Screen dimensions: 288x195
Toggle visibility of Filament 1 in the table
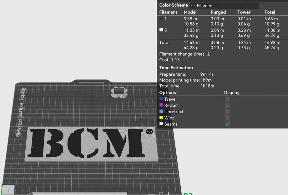coord(161,19)
